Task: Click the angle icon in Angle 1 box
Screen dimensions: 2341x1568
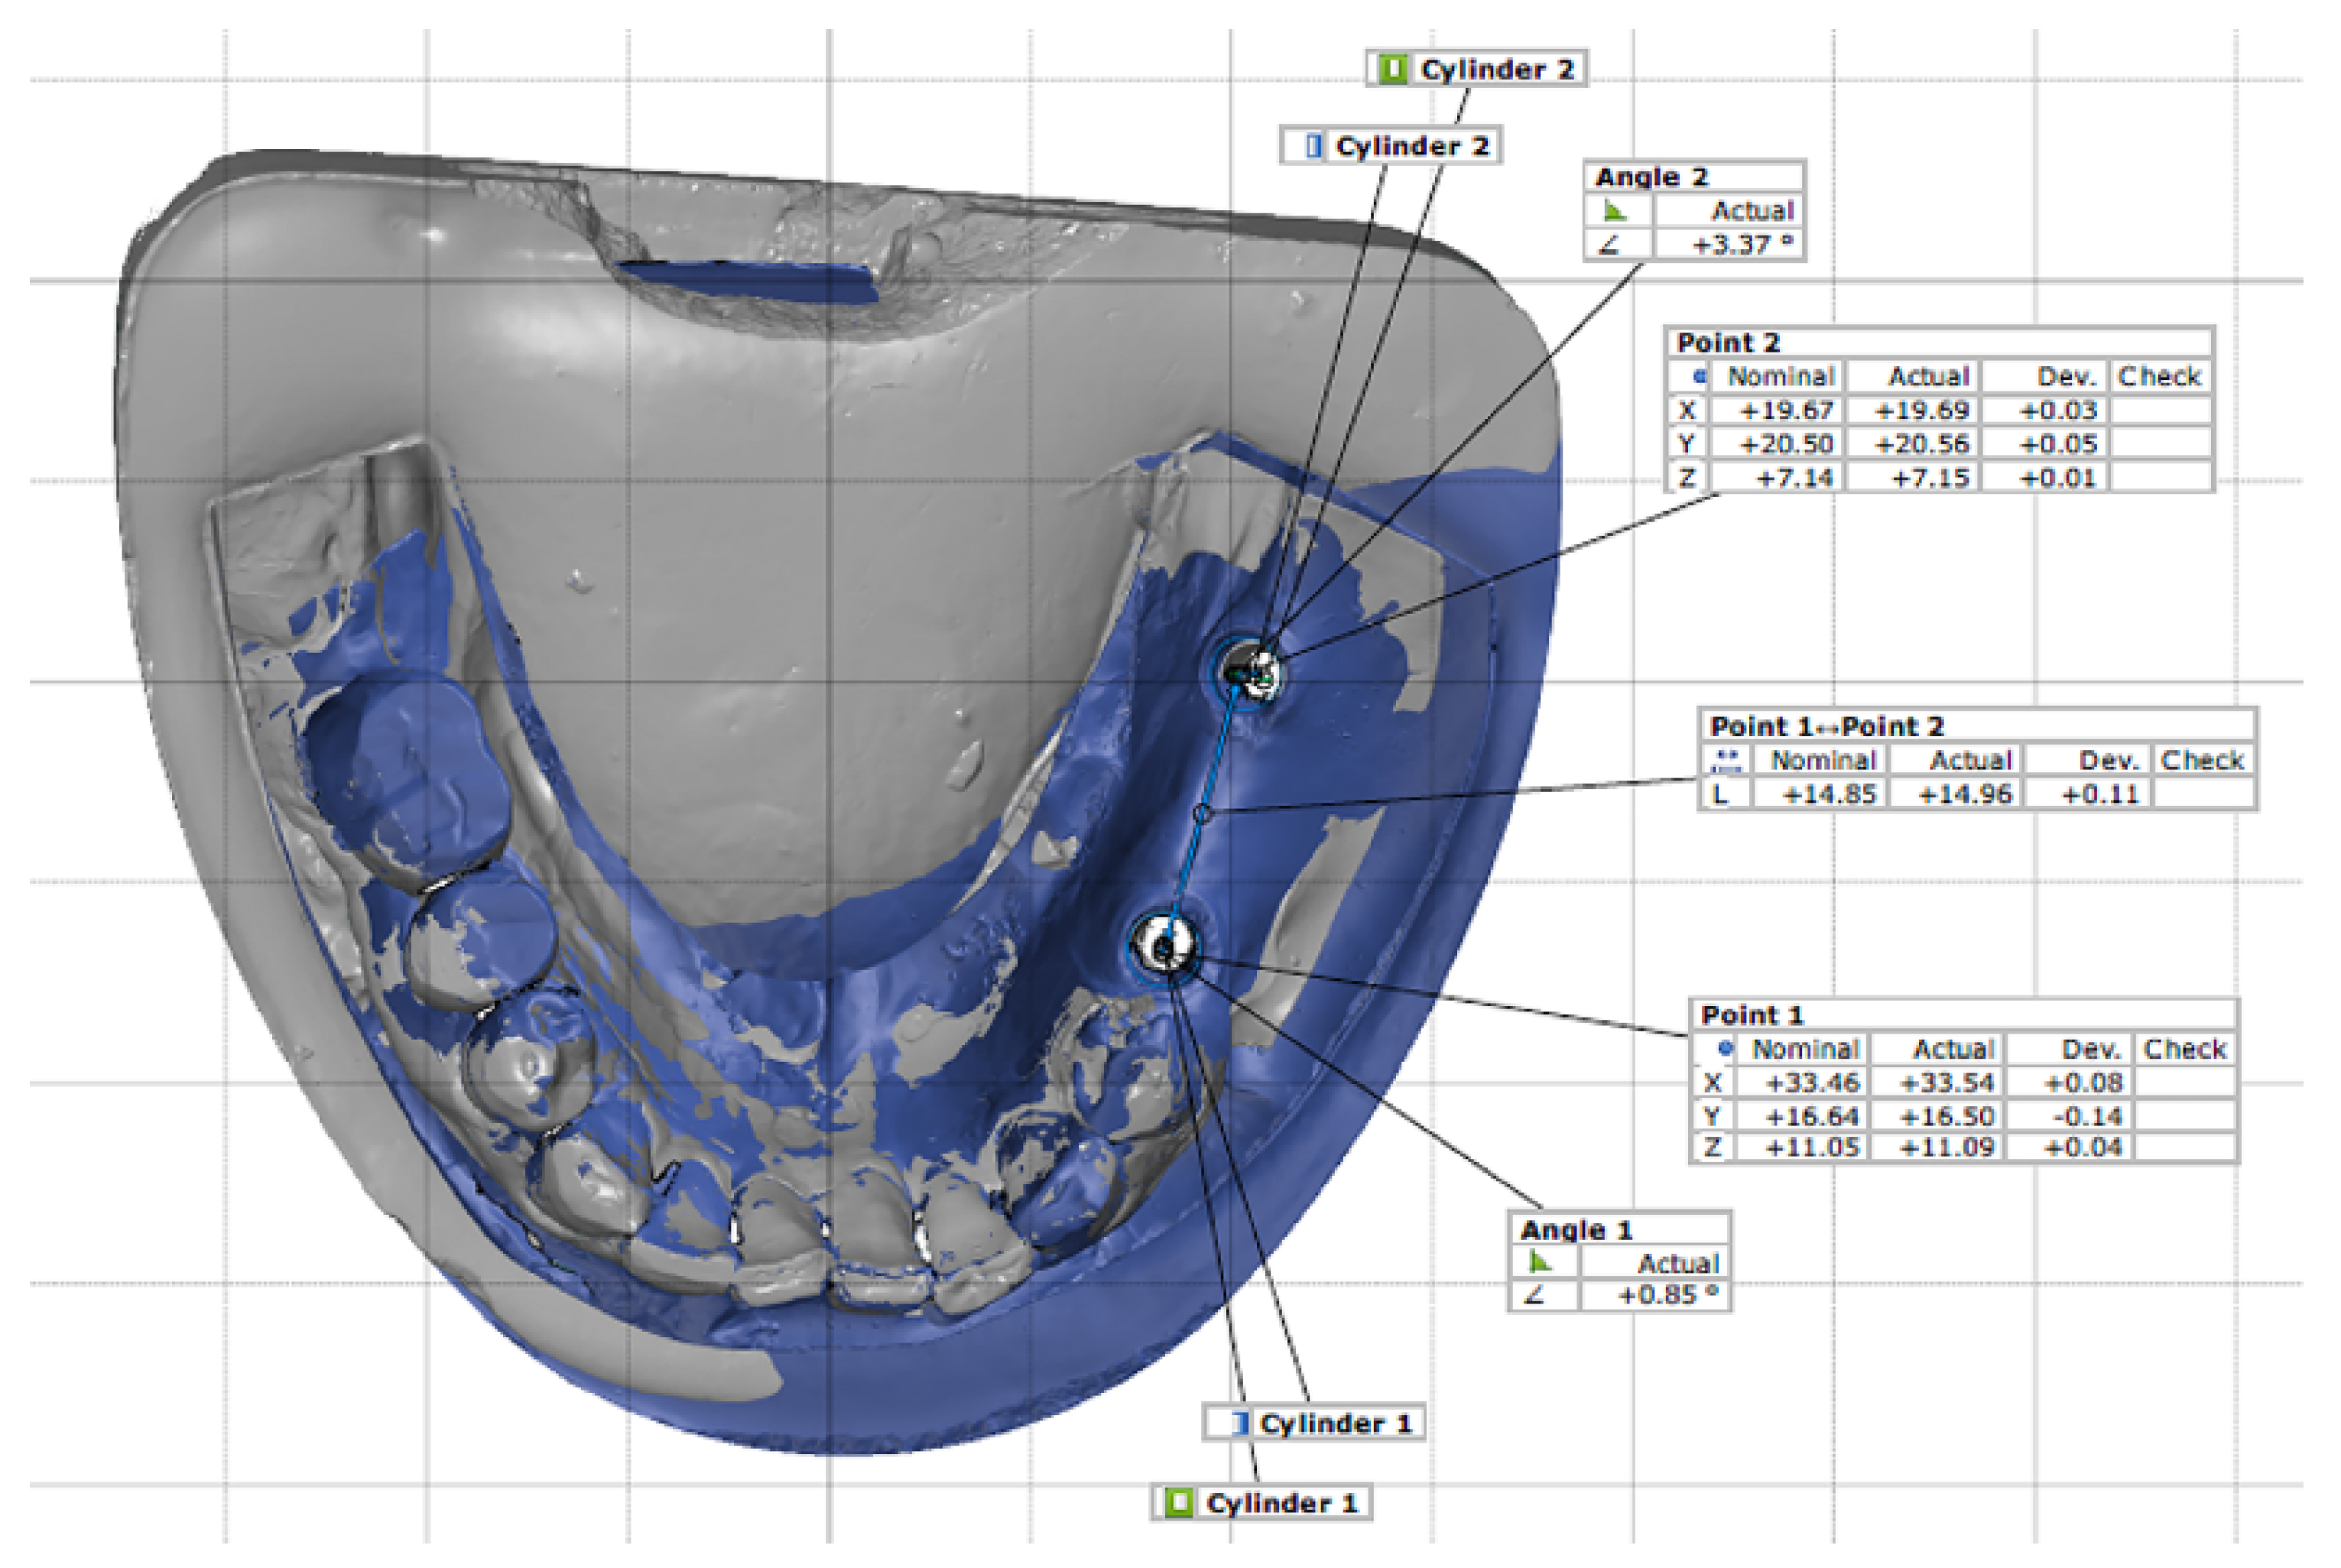Action: pos(1539,1263)
